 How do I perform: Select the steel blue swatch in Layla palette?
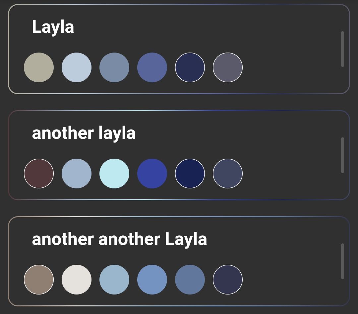click(114, 67)
